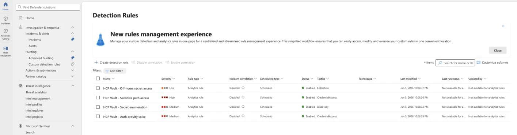The image size is (517, 135).
Task: Click the Threat intelligence globe icon
Action: click(x=20, y=86)
